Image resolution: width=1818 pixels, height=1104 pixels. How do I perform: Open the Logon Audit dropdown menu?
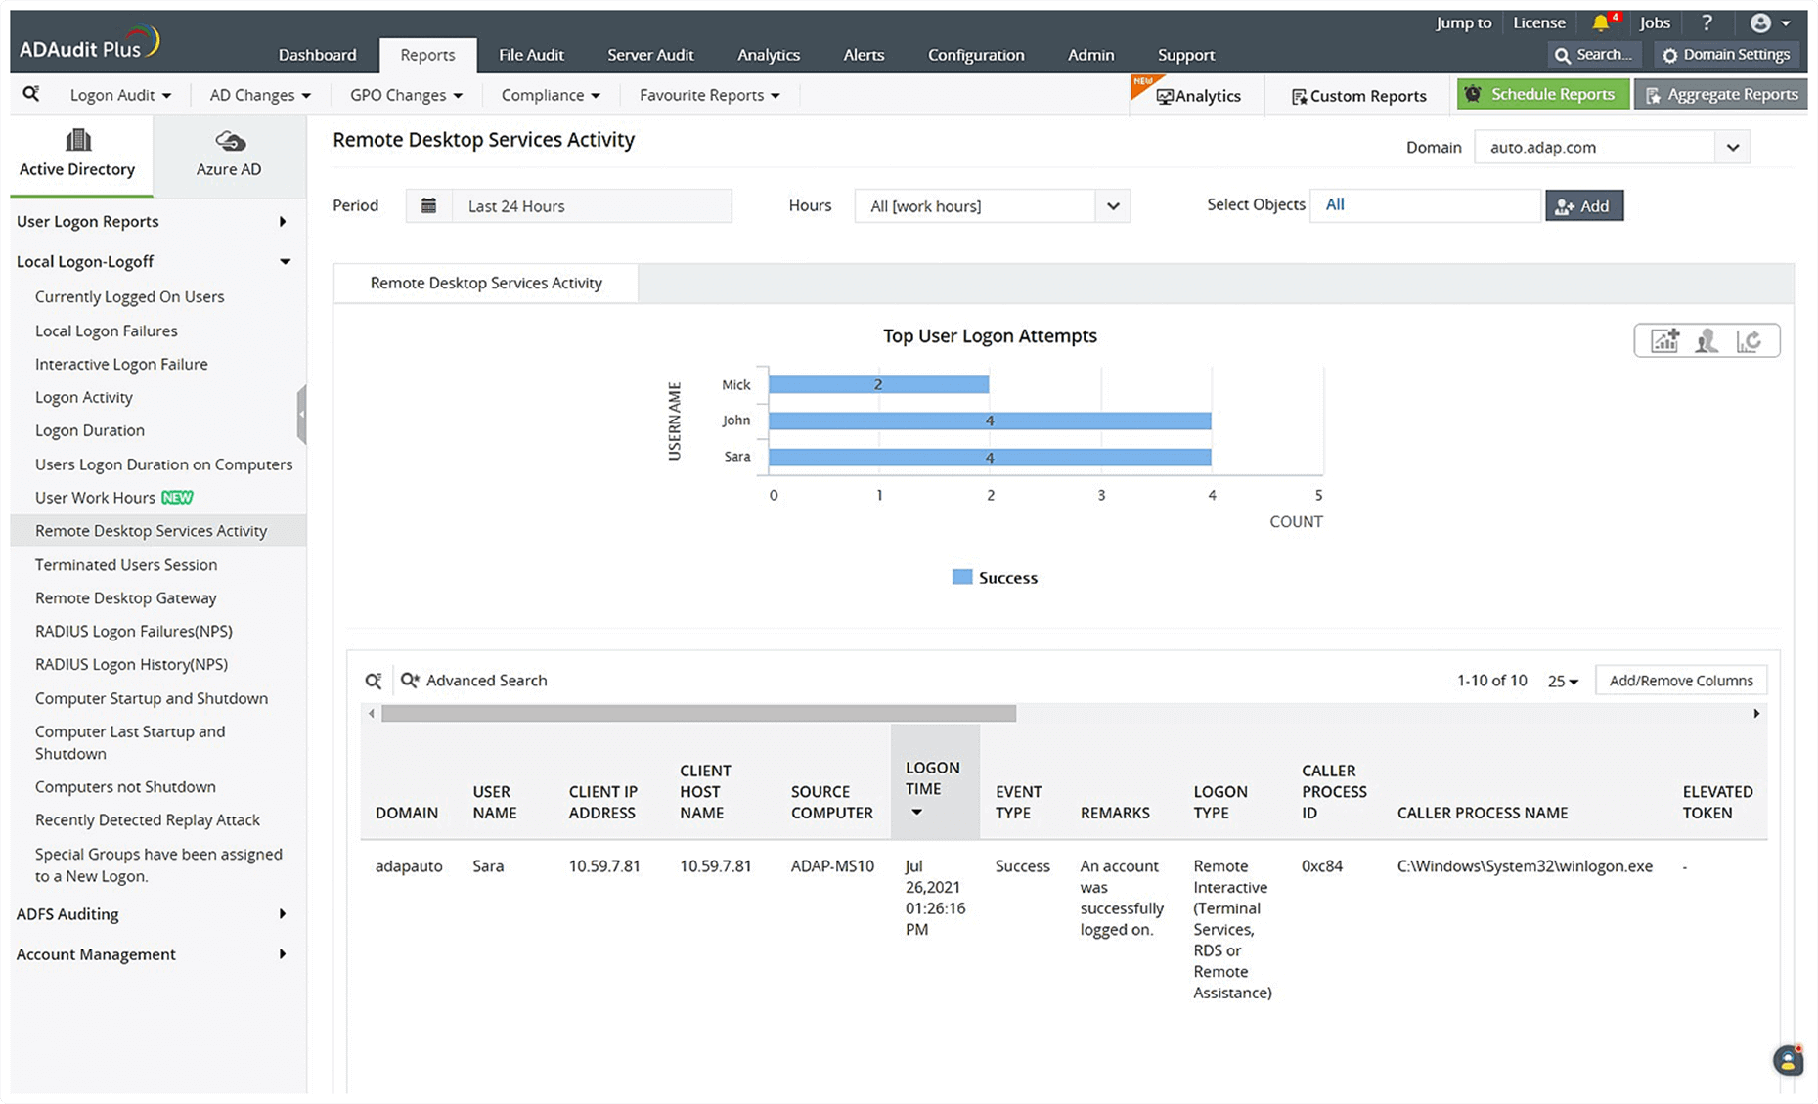[x=120, y=95]
